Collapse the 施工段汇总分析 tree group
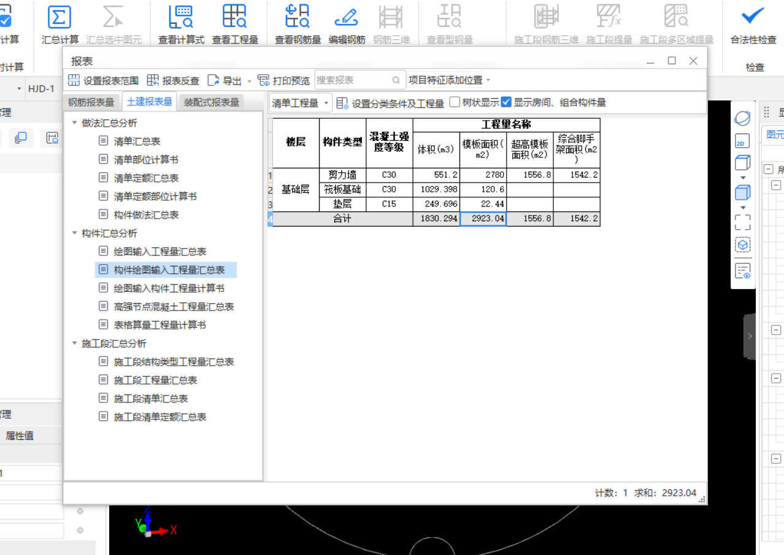The image size is (784, 555). 75,343
